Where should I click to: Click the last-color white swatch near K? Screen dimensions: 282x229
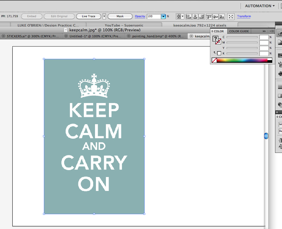(219, 53)
